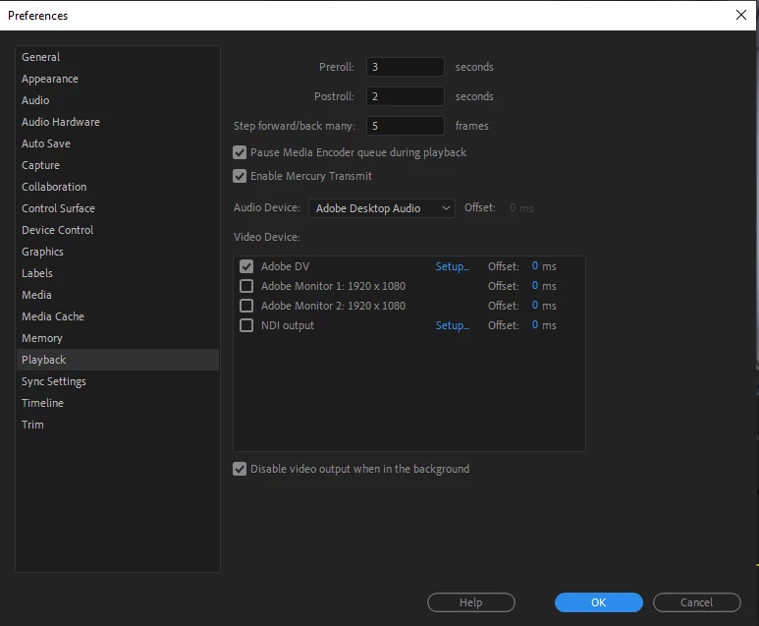
Task: Click the Step forward/back many frames field
Action: (x=406, y=126)
